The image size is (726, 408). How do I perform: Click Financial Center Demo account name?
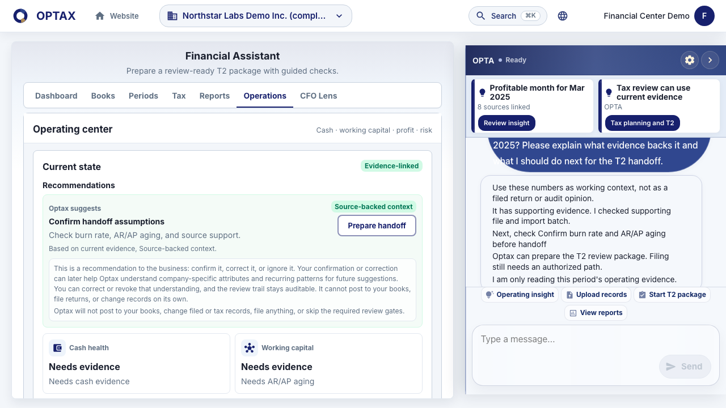[647, 16]
